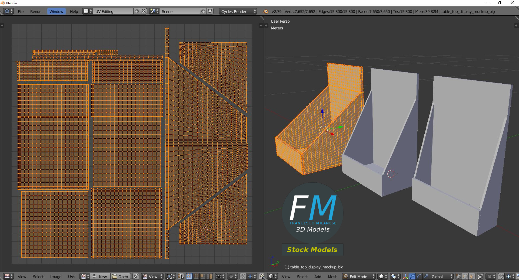Click the scene browse icon
519x280 pixels.
tap(154, 11)
